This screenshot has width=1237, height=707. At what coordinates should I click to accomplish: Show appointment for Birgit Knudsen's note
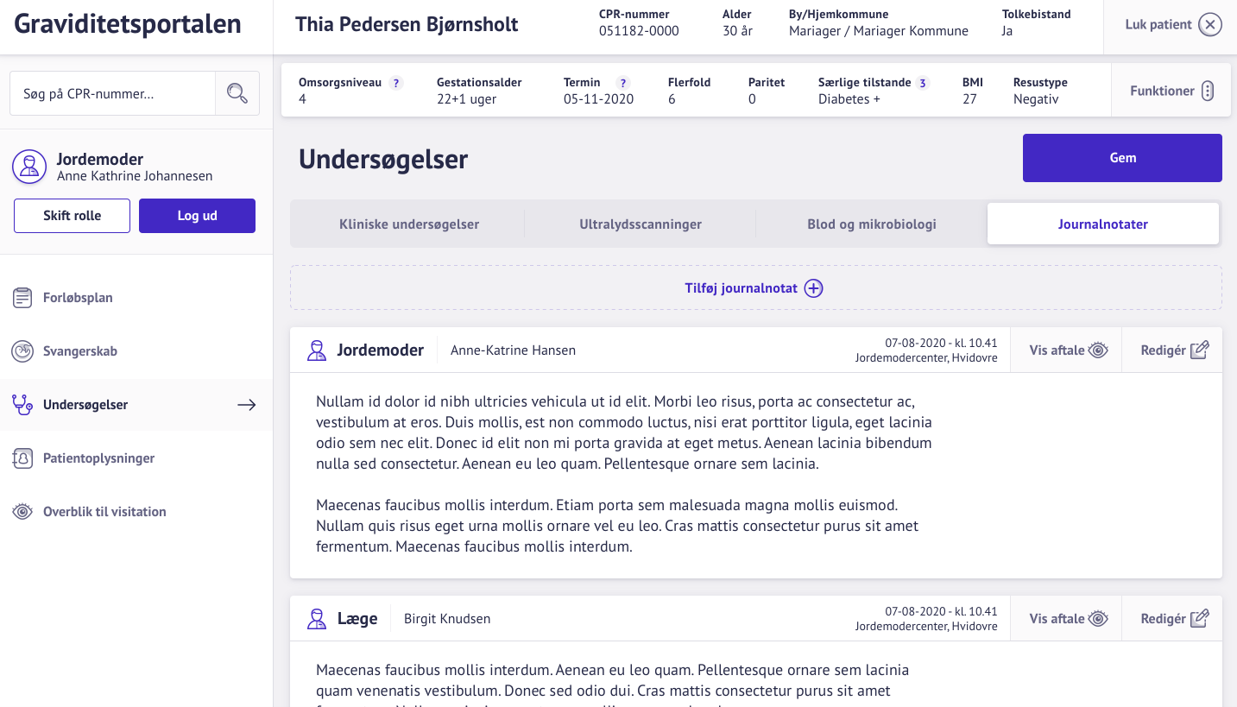tap(1068, 619)
